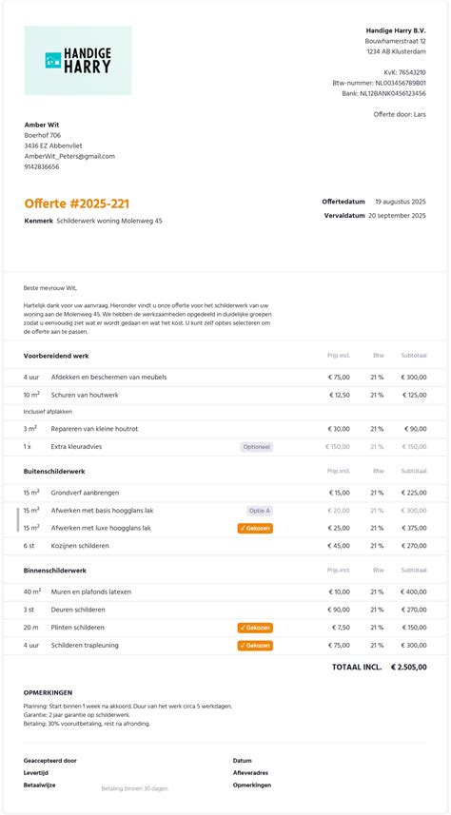Click the OPMERKINGEN heading

click(48, 693)
